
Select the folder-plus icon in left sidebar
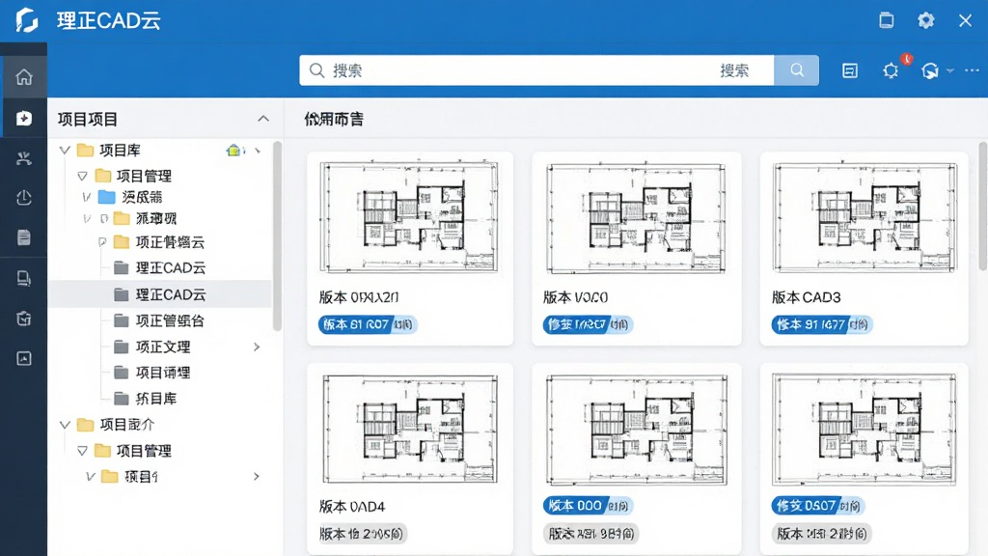coord(24,118)
